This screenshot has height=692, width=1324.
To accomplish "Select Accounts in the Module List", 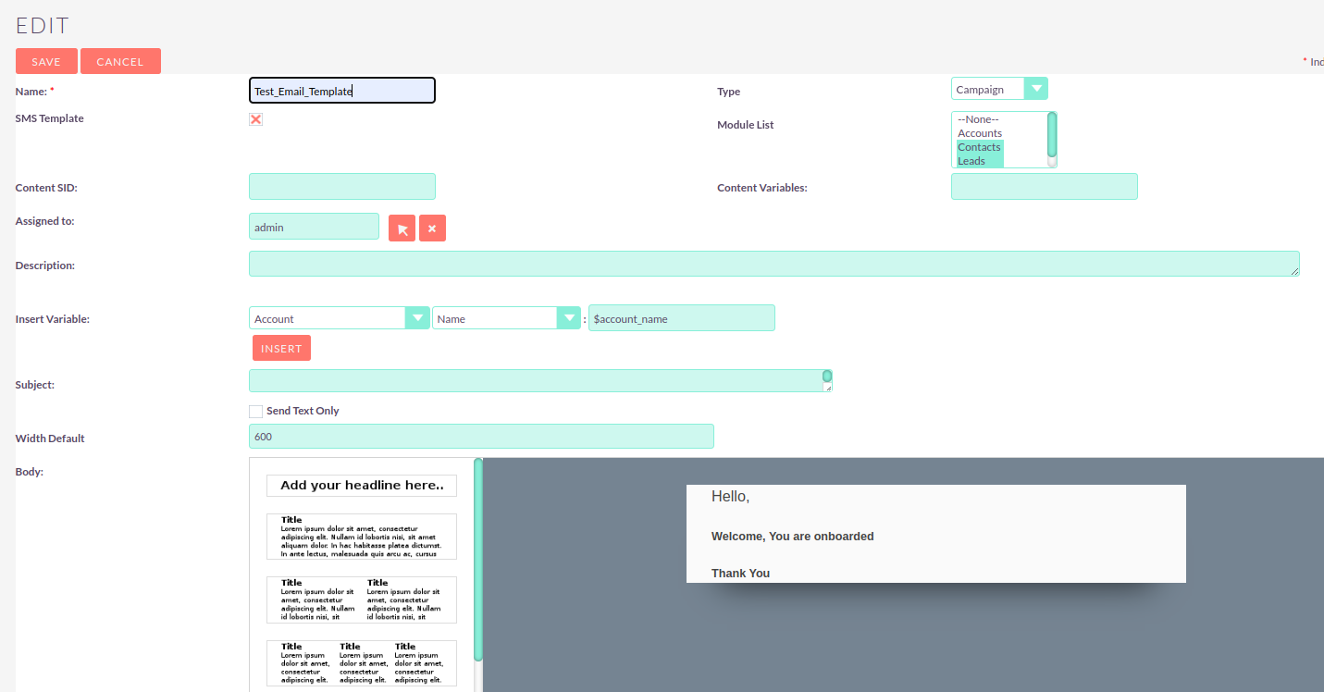I will pos(980,133).
